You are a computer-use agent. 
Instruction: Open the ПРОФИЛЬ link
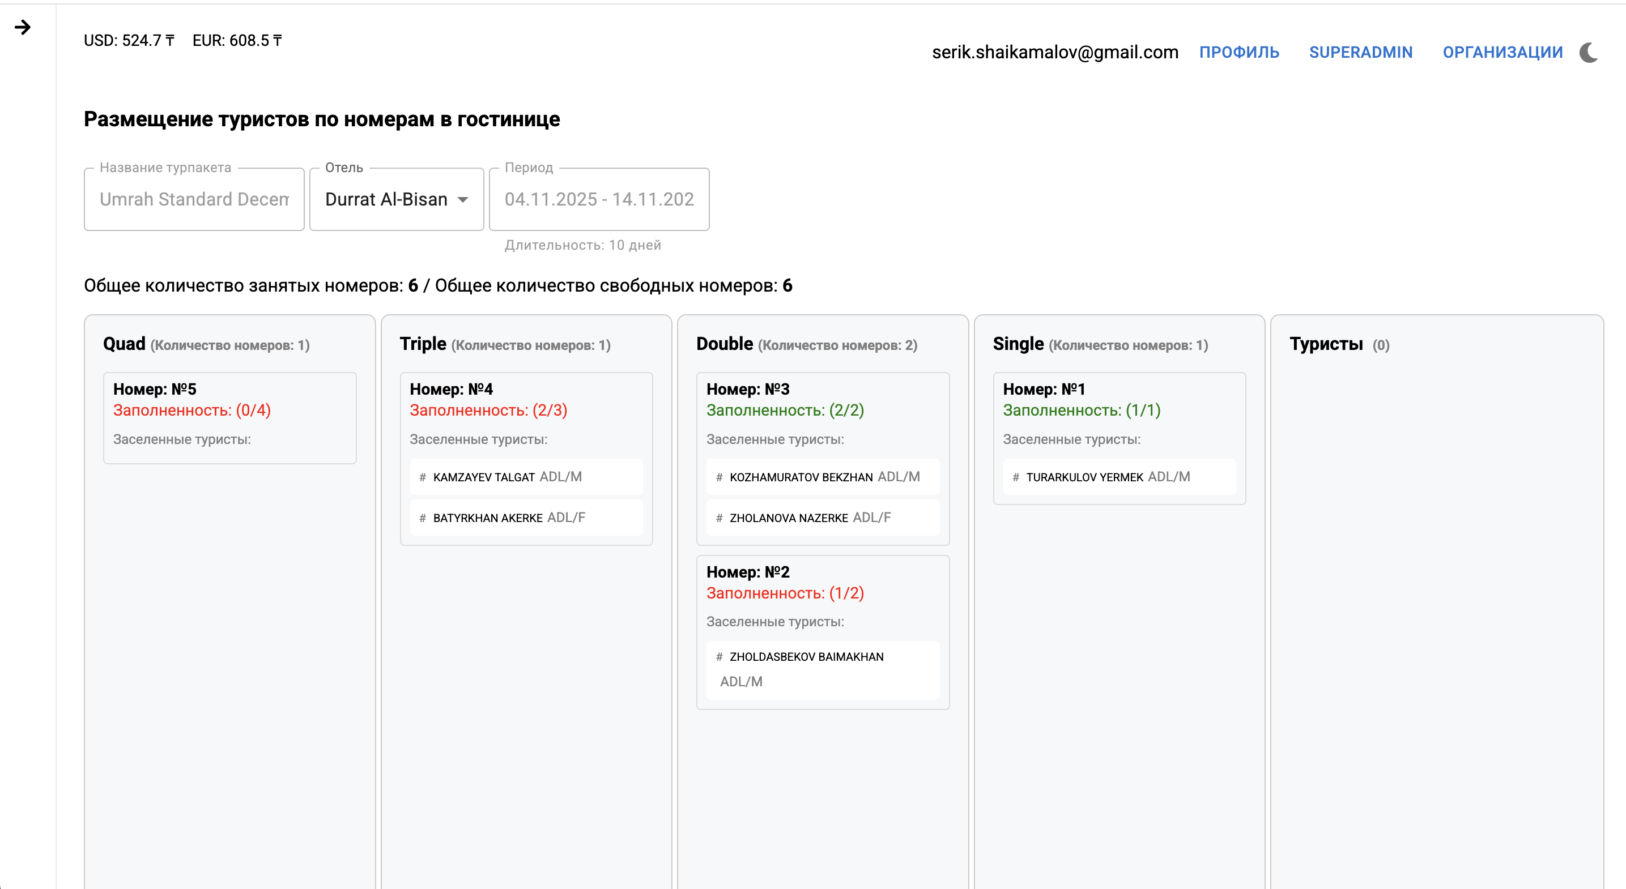(1238, 52)
